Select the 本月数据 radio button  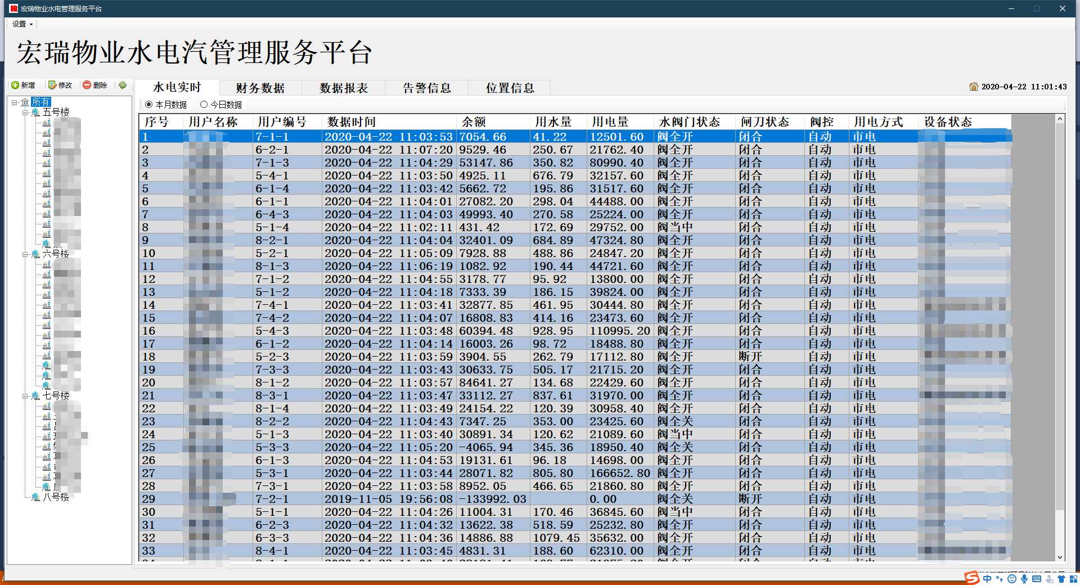click(148, 104)
